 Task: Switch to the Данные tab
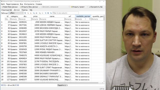click(17, 10)
